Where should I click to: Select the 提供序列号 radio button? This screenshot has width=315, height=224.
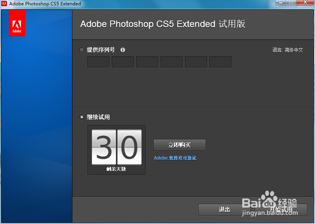point(82,50)
